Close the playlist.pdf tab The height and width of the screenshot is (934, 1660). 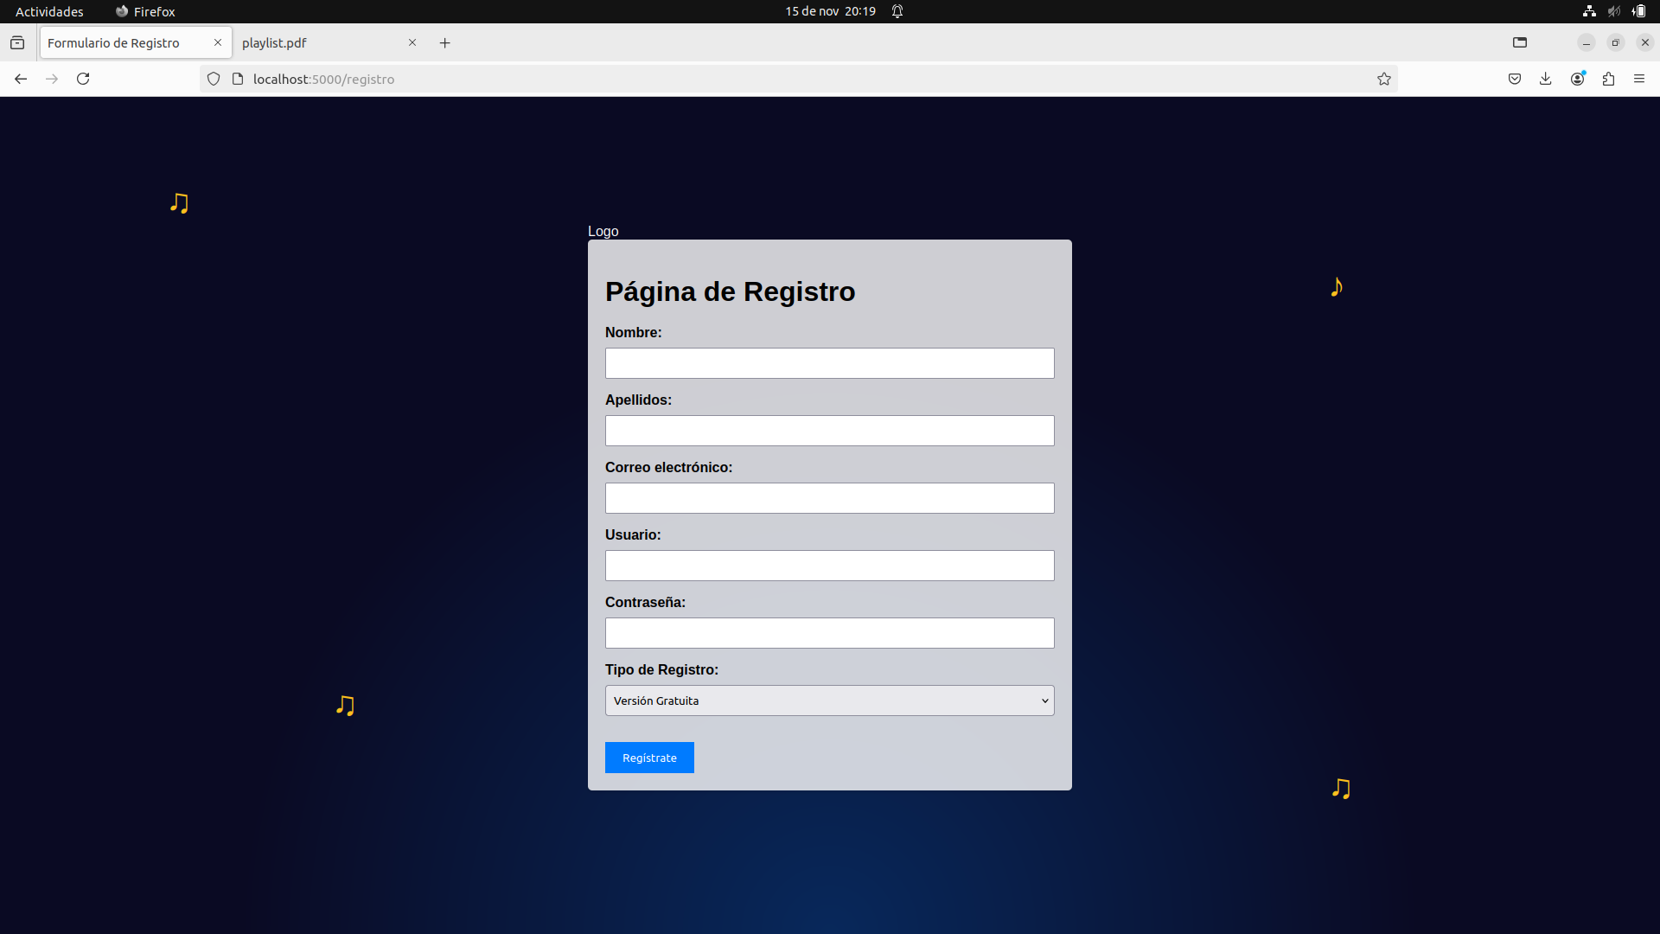pos(412,42)
